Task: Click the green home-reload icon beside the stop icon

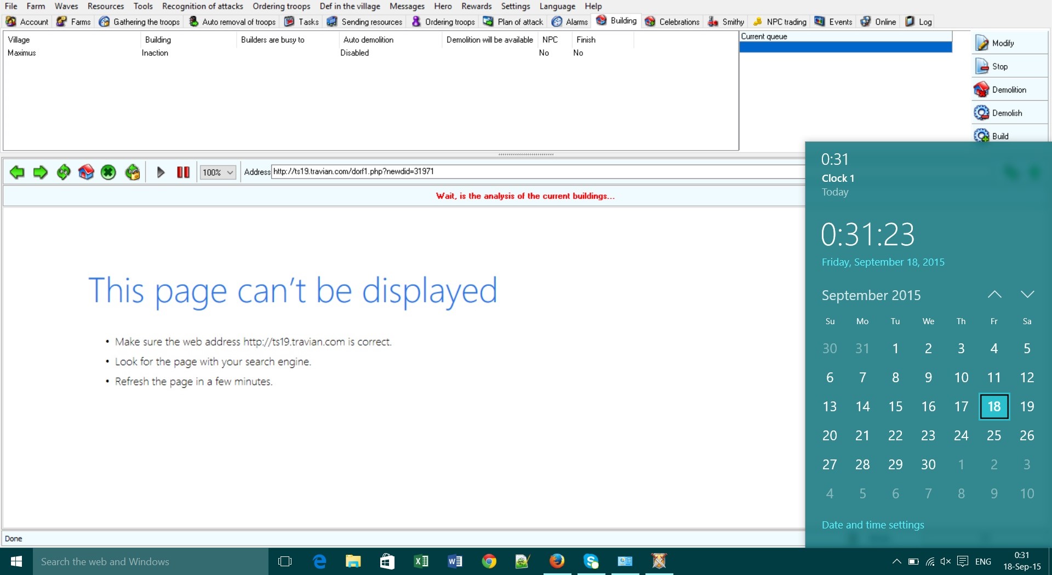Action: click(x=132, y=173)
